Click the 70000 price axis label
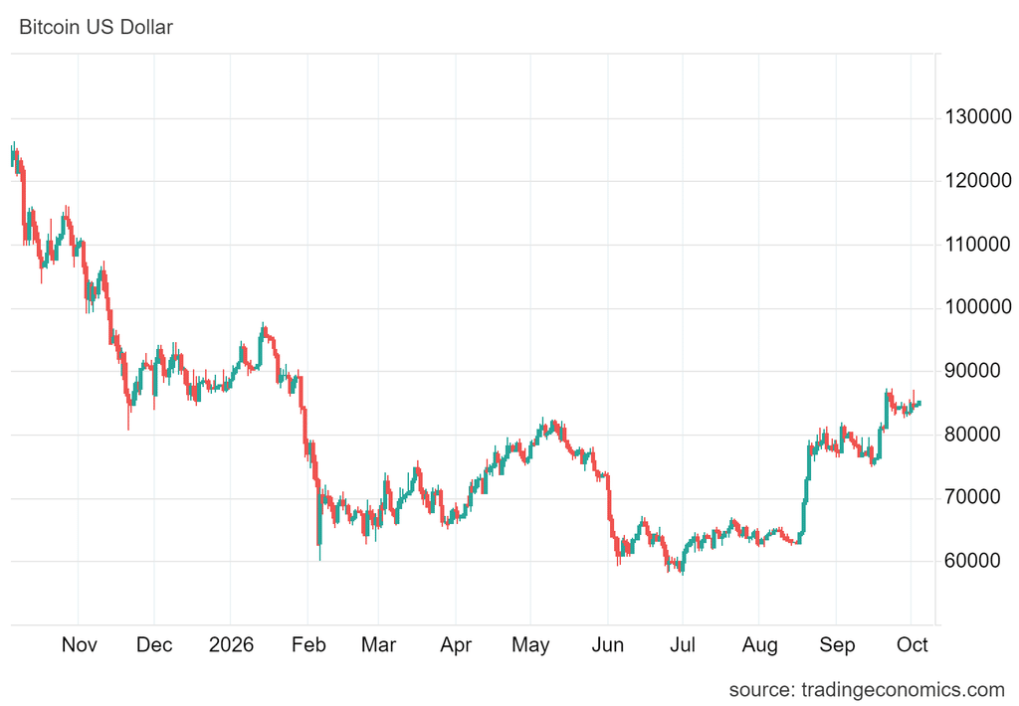The height and width of the screenshot is (706, 1019). coord(972,497)
